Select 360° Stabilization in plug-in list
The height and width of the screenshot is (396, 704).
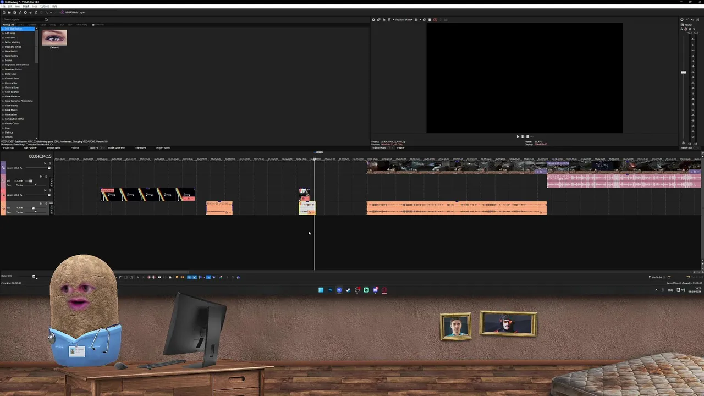tap(17, 29)
